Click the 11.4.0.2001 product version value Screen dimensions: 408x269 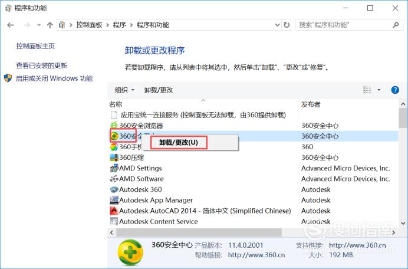246,245
